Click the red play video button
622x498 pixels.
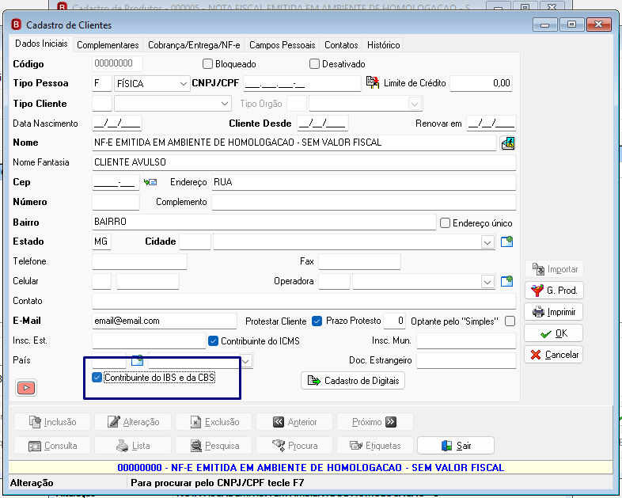tap(26, 388)
